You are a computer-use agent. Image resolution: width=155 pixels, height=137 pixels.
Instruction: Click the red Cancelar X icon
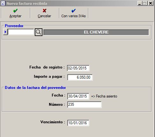[44, 11]
